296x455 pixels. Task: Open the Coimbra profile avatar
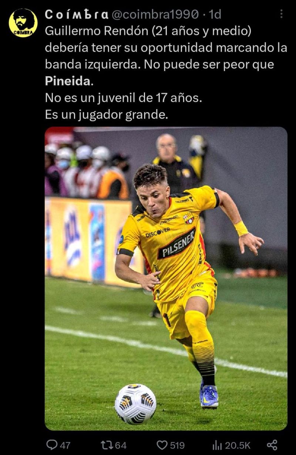pos(23,23)
